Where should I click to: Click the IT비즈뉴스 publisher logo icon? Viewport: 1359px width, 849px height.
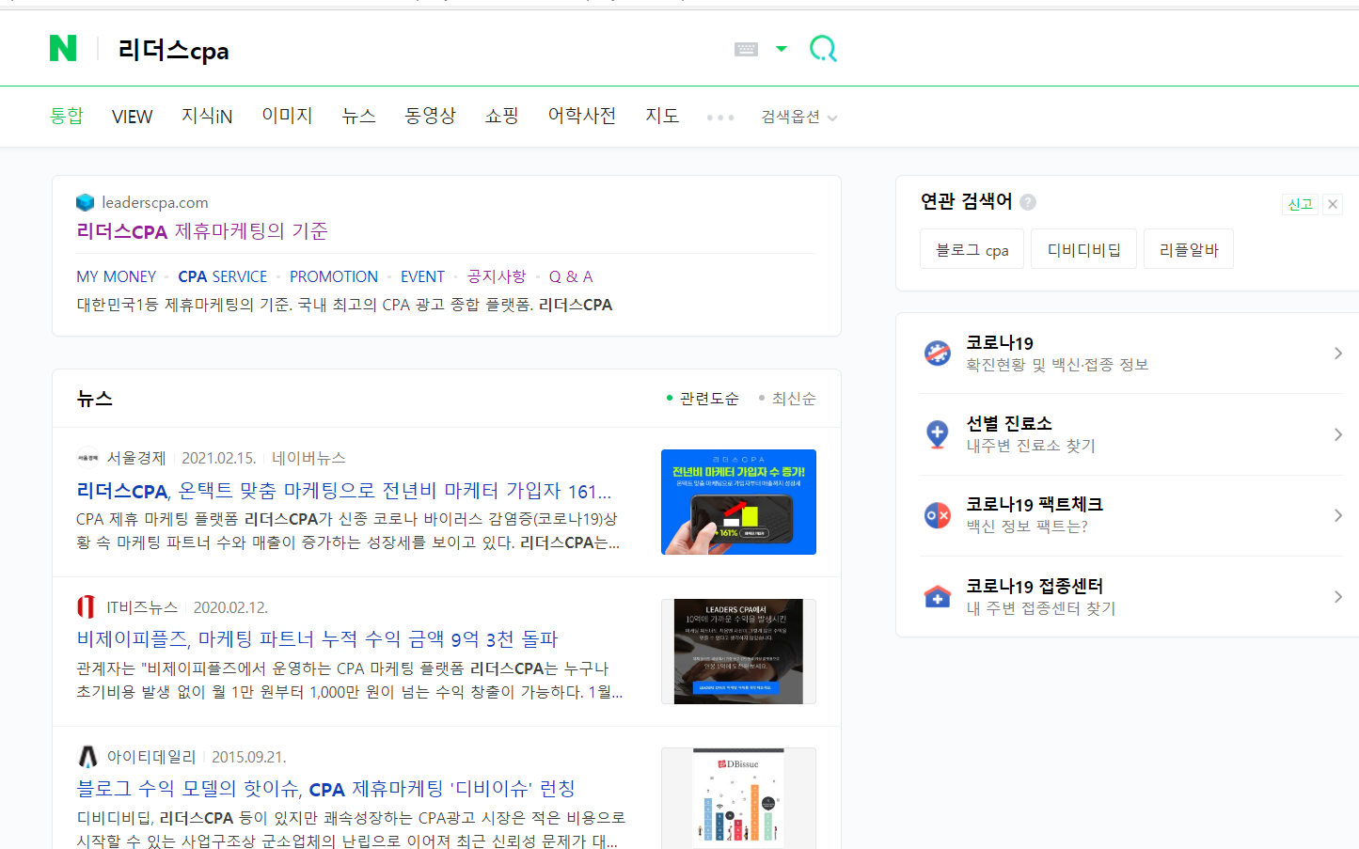pyautogui.click(x=87, y=606)
